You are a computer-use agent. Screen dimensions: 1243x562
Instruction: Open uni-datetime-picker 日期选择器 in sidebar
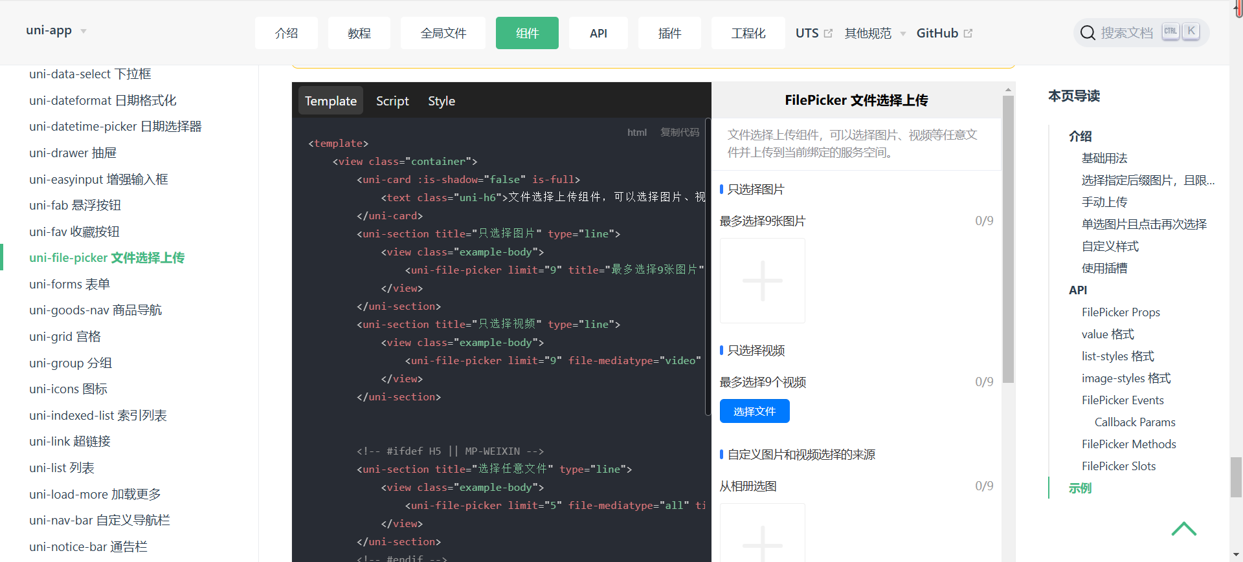[x=115, y=126]
